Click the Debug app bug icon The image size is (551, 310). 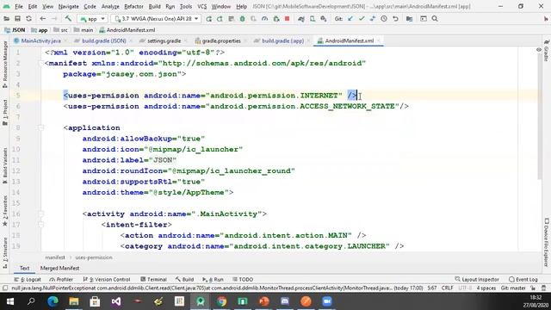[243, 19]
